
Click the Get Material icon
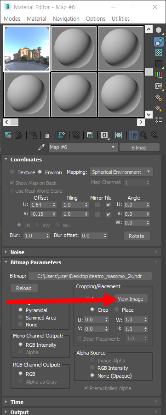pyautogui.click(x=8, y=135)
